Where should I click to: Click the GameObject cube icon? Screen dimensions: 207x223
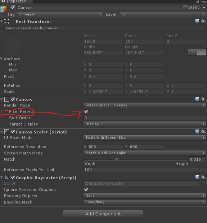click(x=4, y=9)
